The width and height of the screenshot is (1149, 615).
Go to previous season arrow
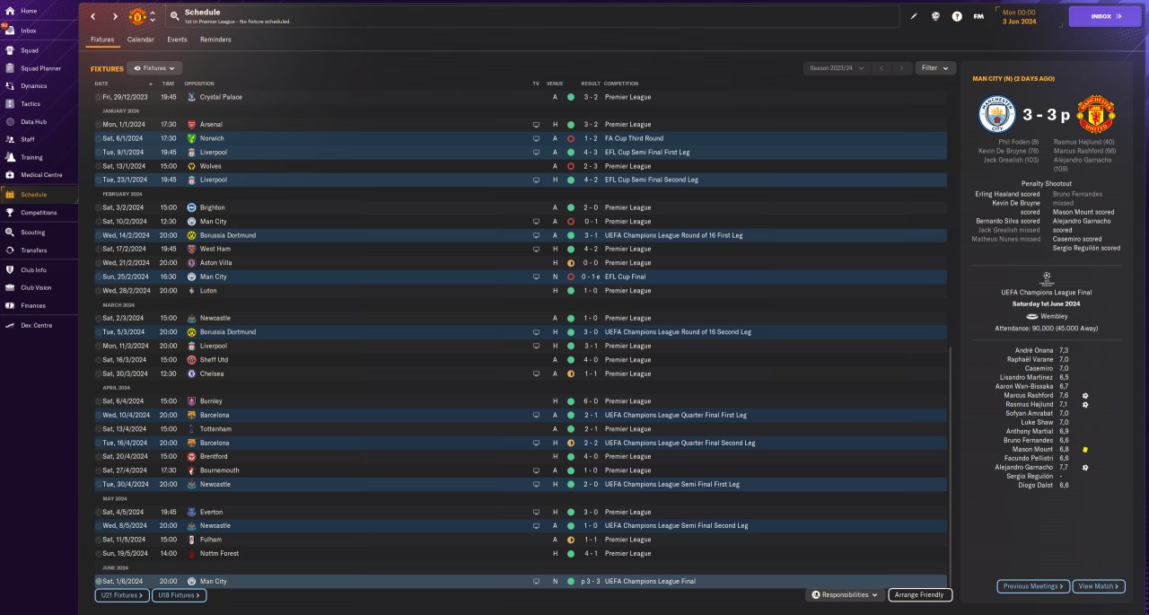(881, 68)
